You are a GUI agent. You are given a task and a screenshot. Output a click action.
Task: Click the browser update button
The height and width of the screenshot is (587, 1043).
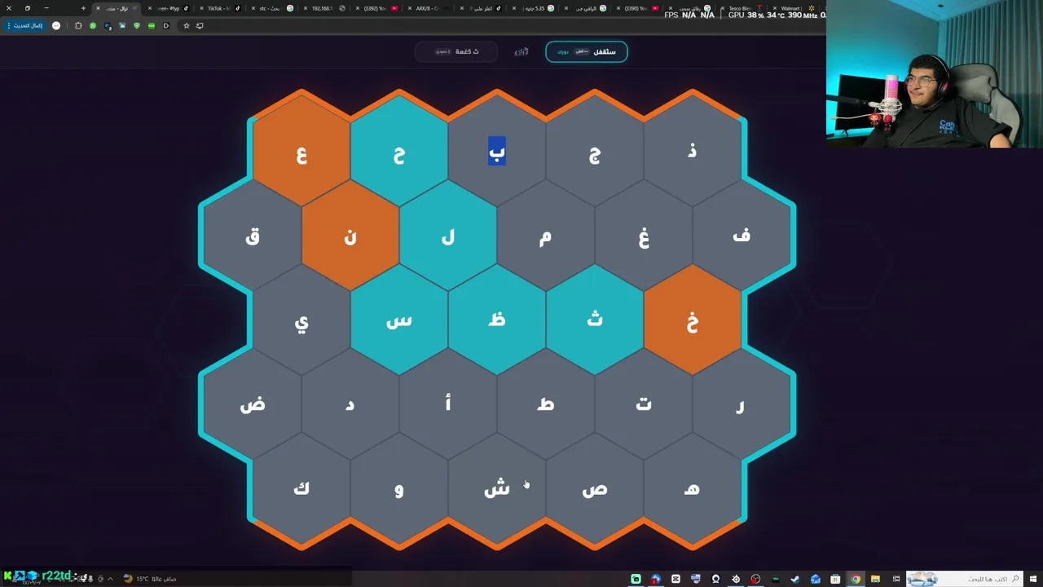tap(27, 25)
